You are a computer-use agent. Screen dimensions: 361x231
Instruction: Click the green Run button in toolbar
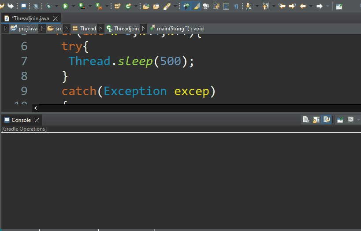click(65, 6)
